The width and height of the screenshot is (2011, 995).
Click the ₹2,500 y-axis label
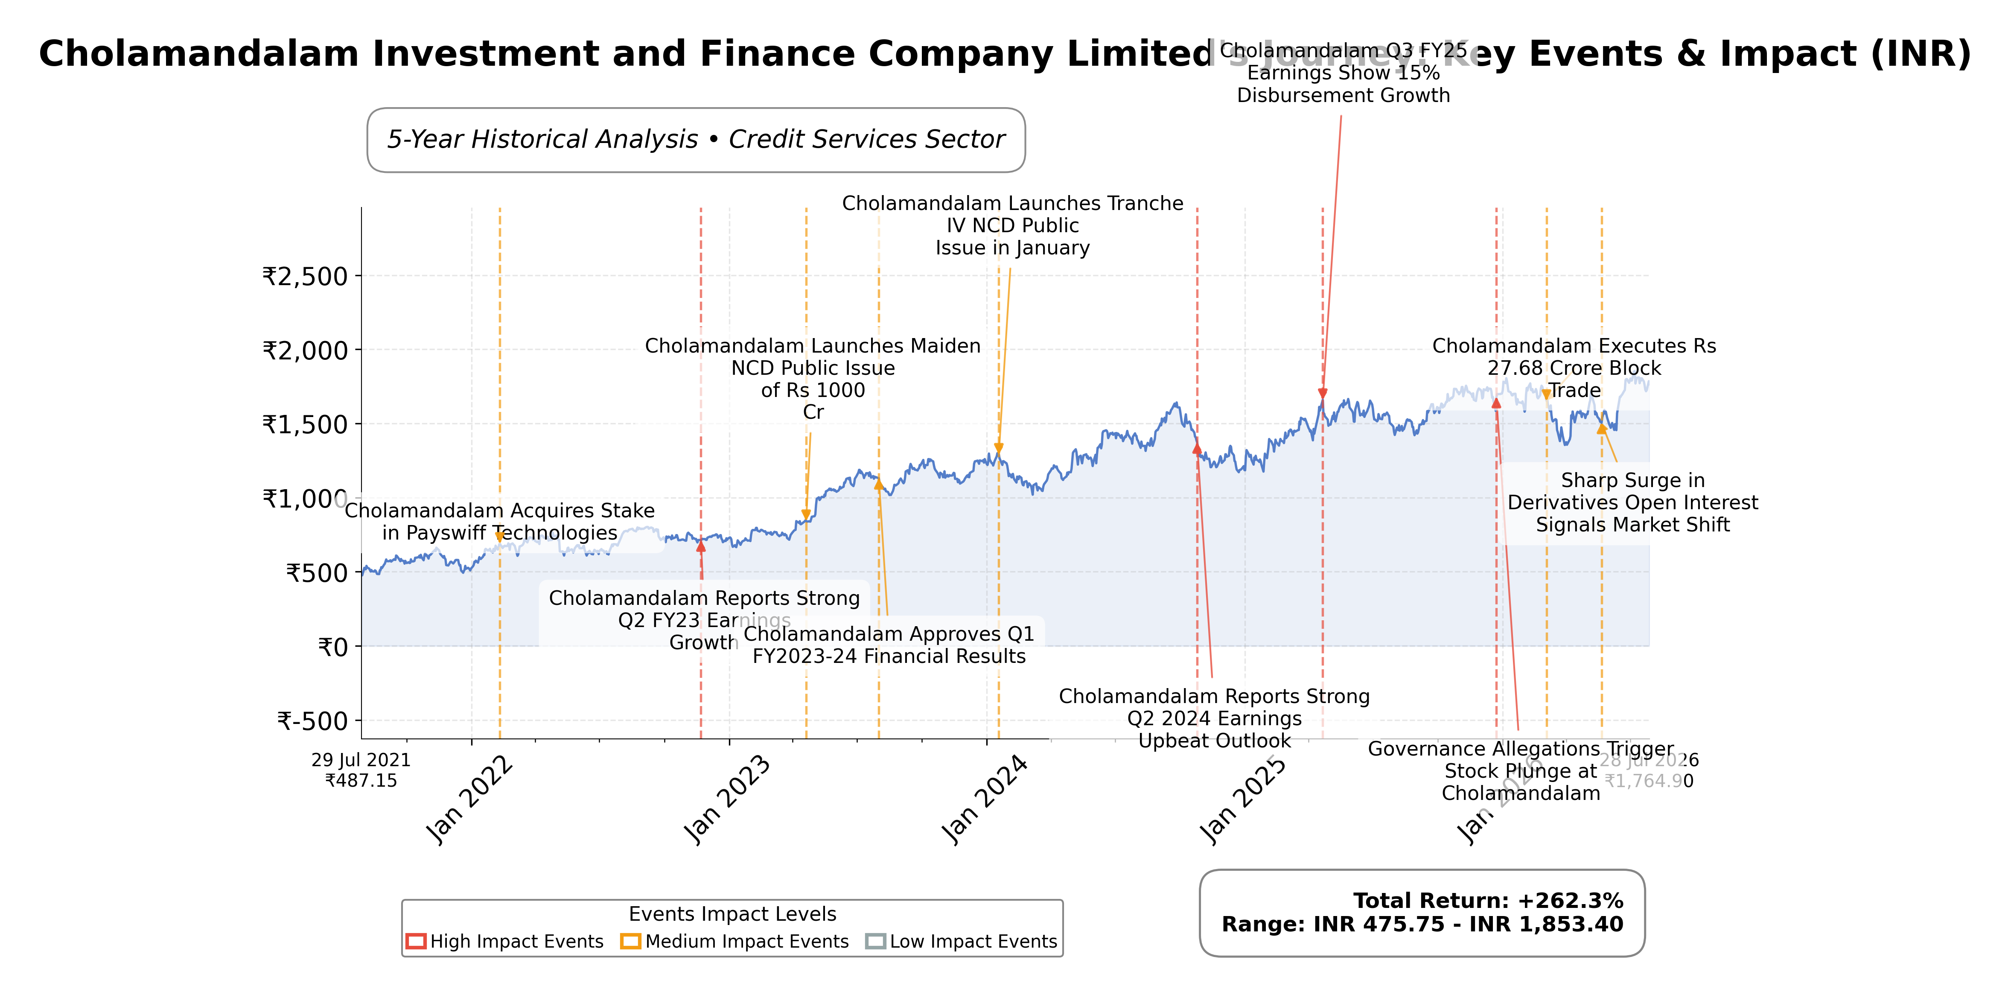[305, 276]
